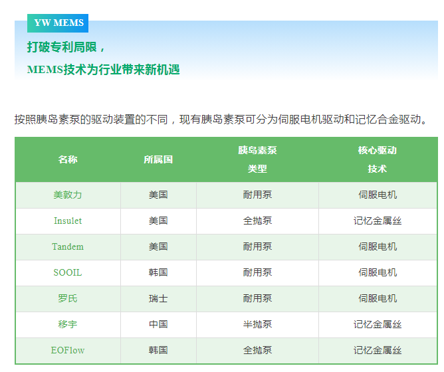Open the Tandem company link
The image size is (444, 372).
[68, 246]
